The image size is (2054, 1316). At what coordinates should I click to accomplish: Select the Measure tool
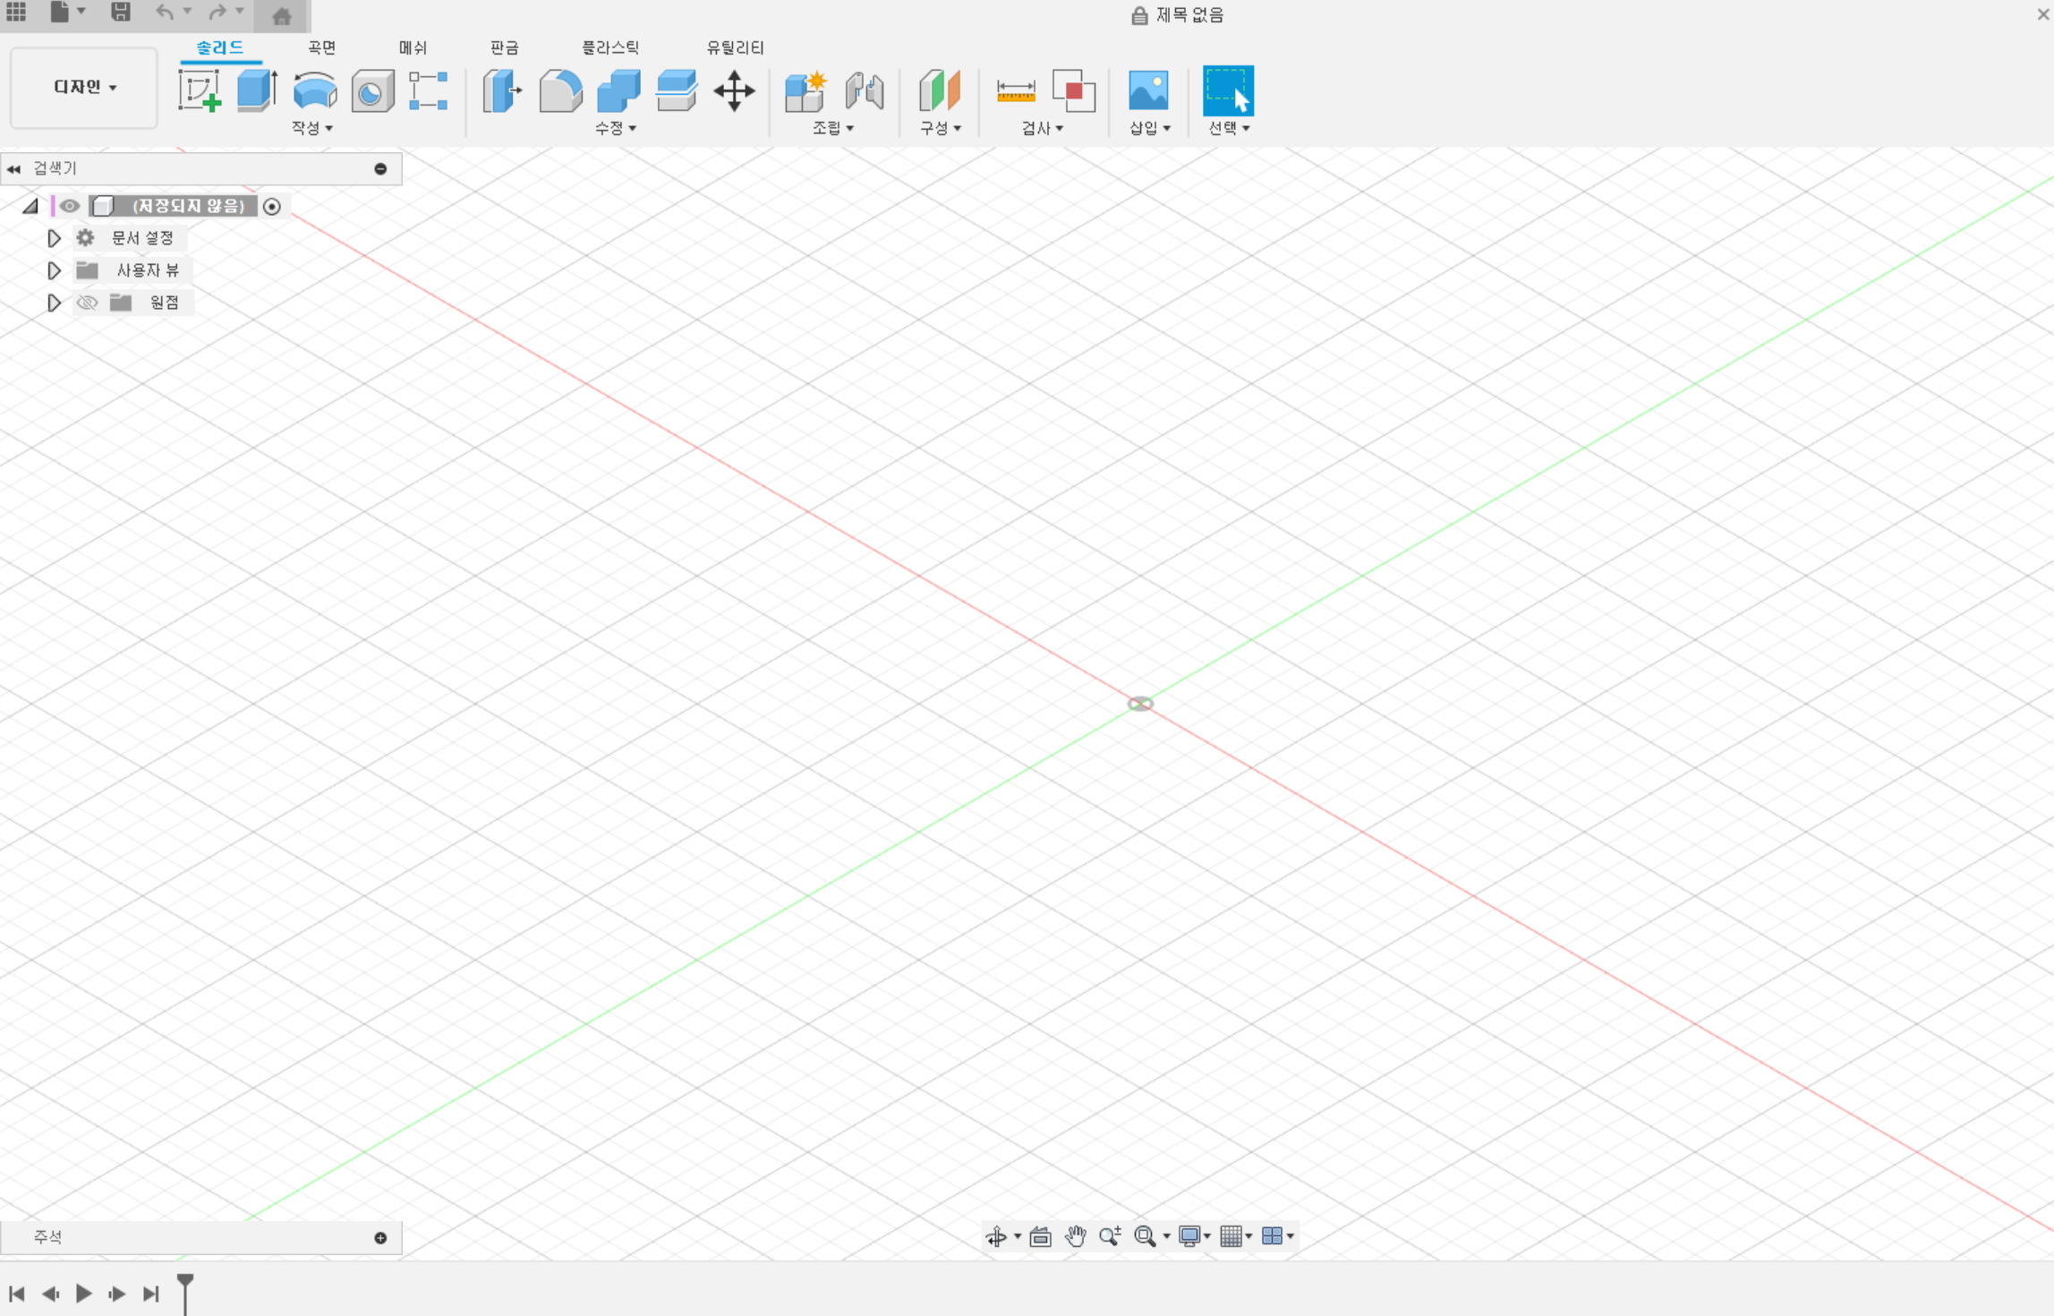click(x=1016, y=90)
